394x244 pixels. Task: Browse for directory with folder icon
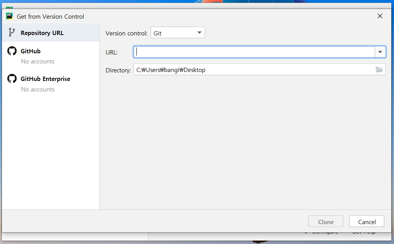point(379,70)
